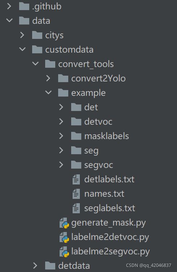Click the Python icon of labelme2detvoc.py
This screenshot has height=272, width=177.
tap(64, 237)
